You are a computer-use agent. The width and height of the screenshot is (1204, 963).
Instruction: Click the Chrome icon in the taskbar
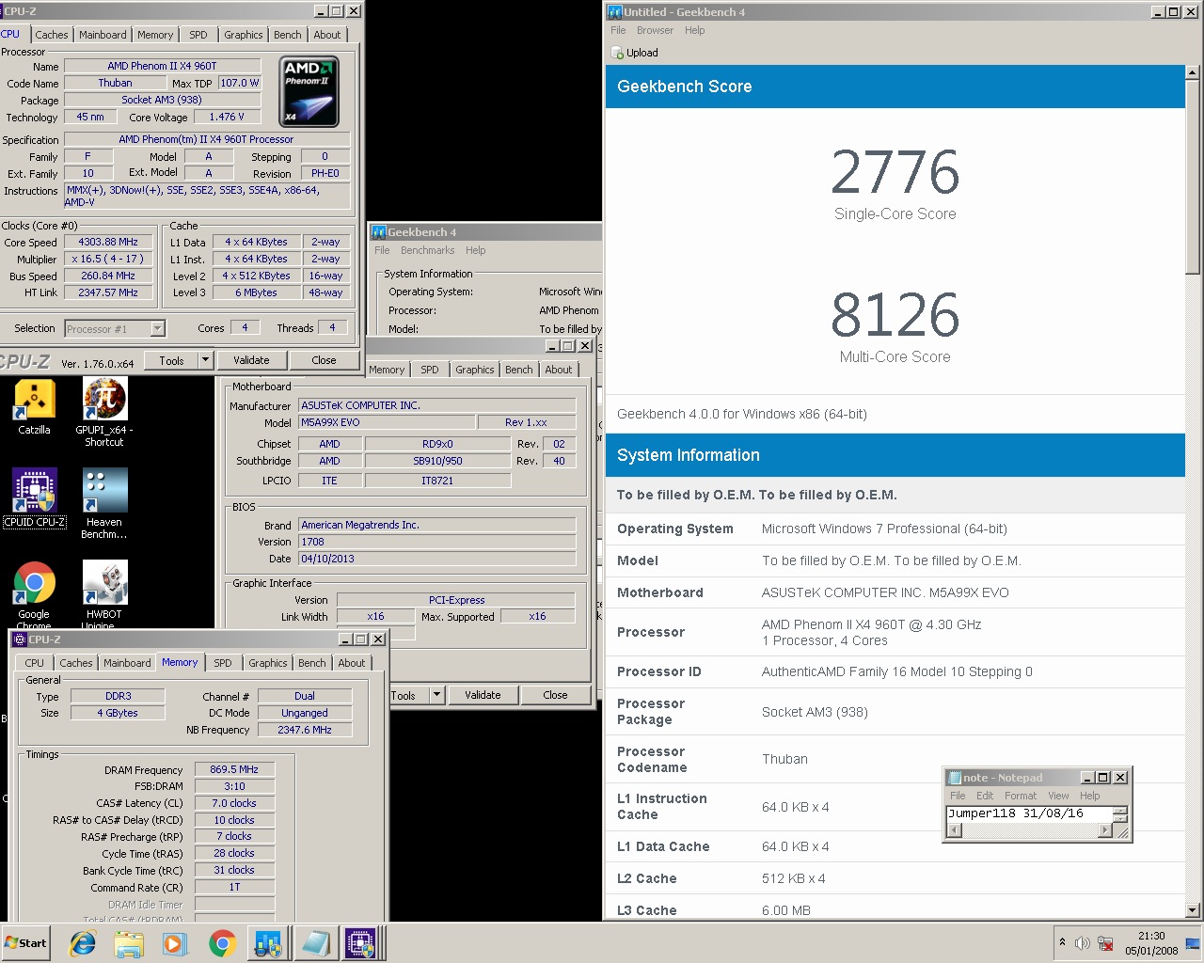(222, 943)
